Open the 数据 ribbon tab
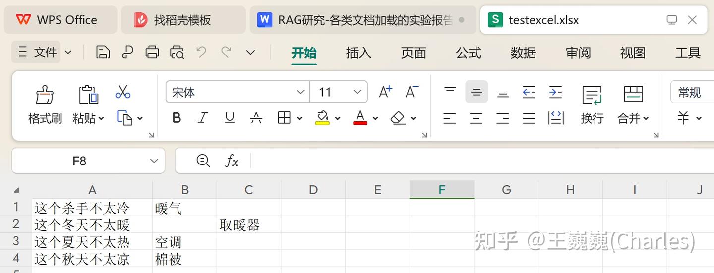 click(x=523, y=53)
